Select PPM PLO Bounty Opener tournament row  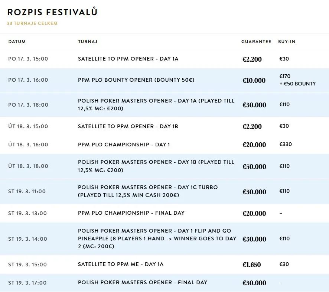tap(164, 80)
